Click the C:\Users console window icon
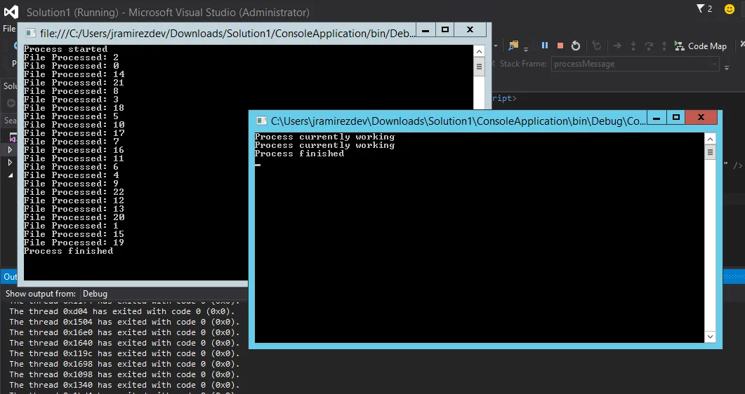Viewport: 745px width, 394px height. 261,121
